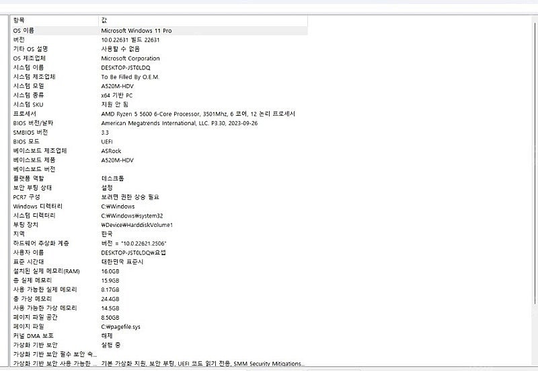Select the 플랫폼 역할 row label
Image resolution: width=538 pixels, height=371 pixels.
point(28,178)
